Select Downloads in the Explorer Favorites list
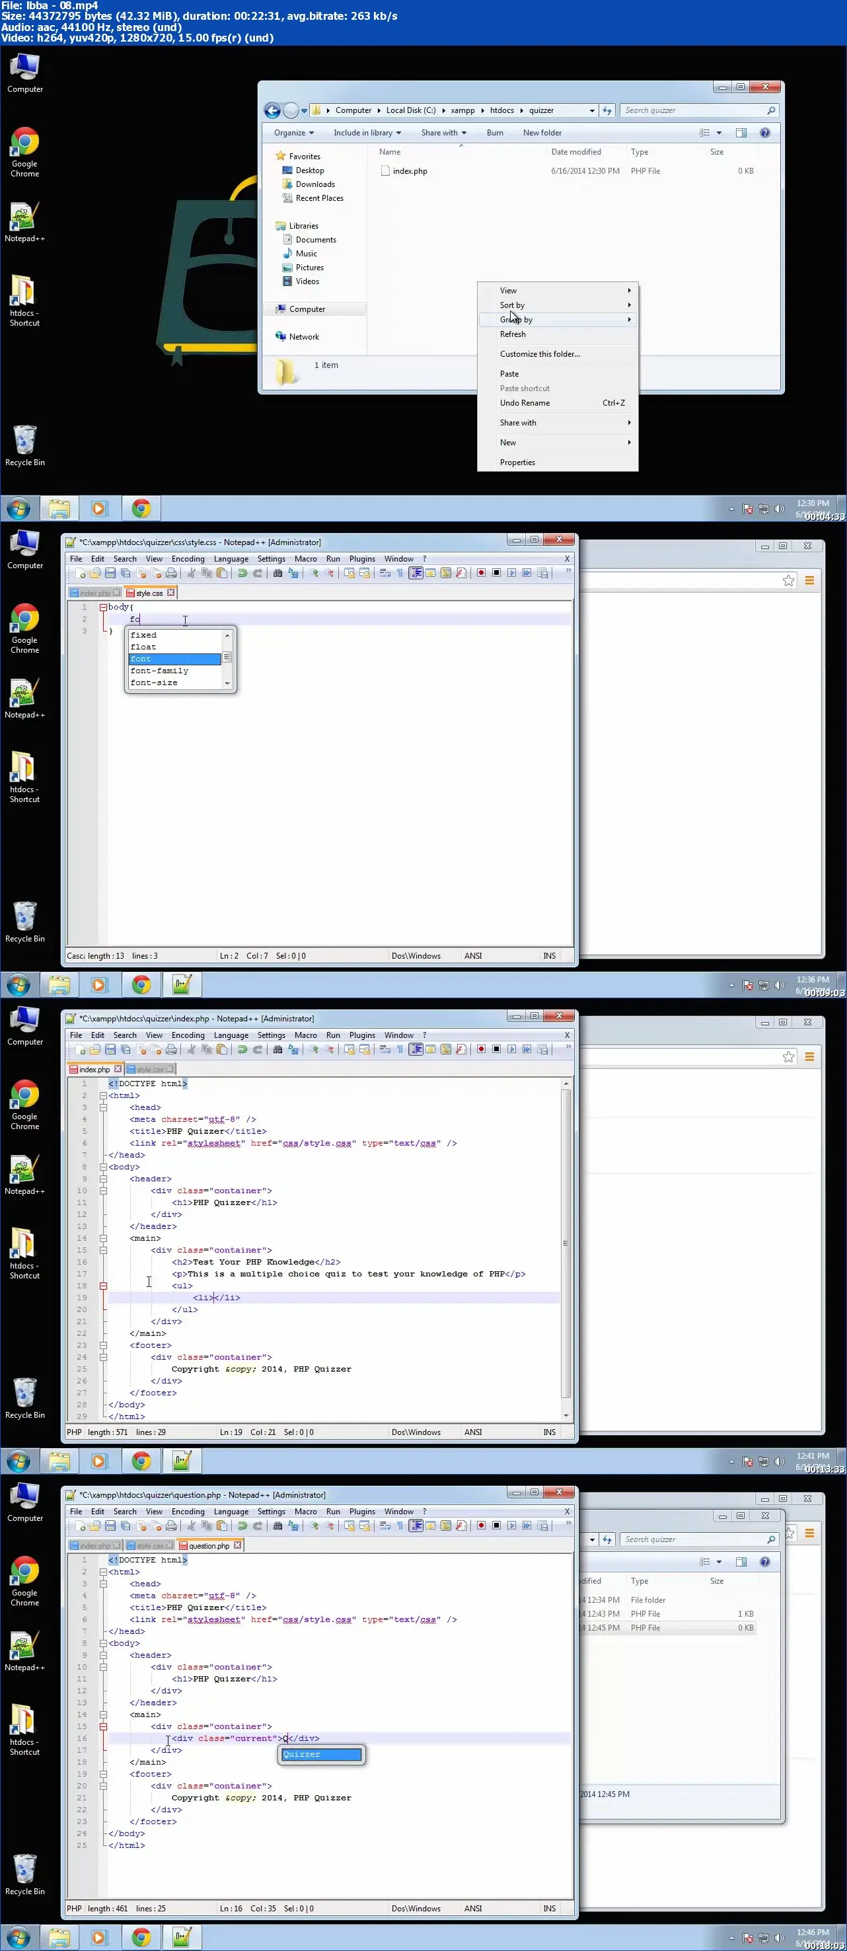The image size is (847, 1951). tap(315, 184)
